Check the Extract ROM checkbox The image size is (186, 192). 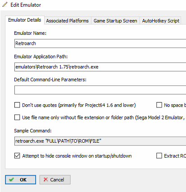(x=159, y=156)
